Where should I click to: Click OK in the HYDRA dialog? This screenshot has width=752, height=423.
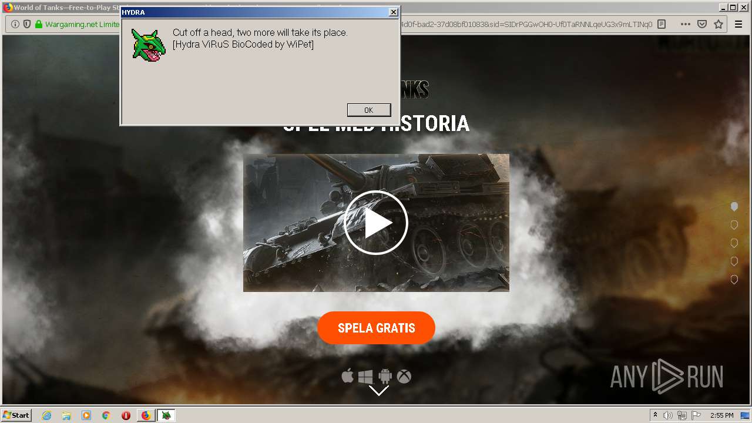point(369,110)
